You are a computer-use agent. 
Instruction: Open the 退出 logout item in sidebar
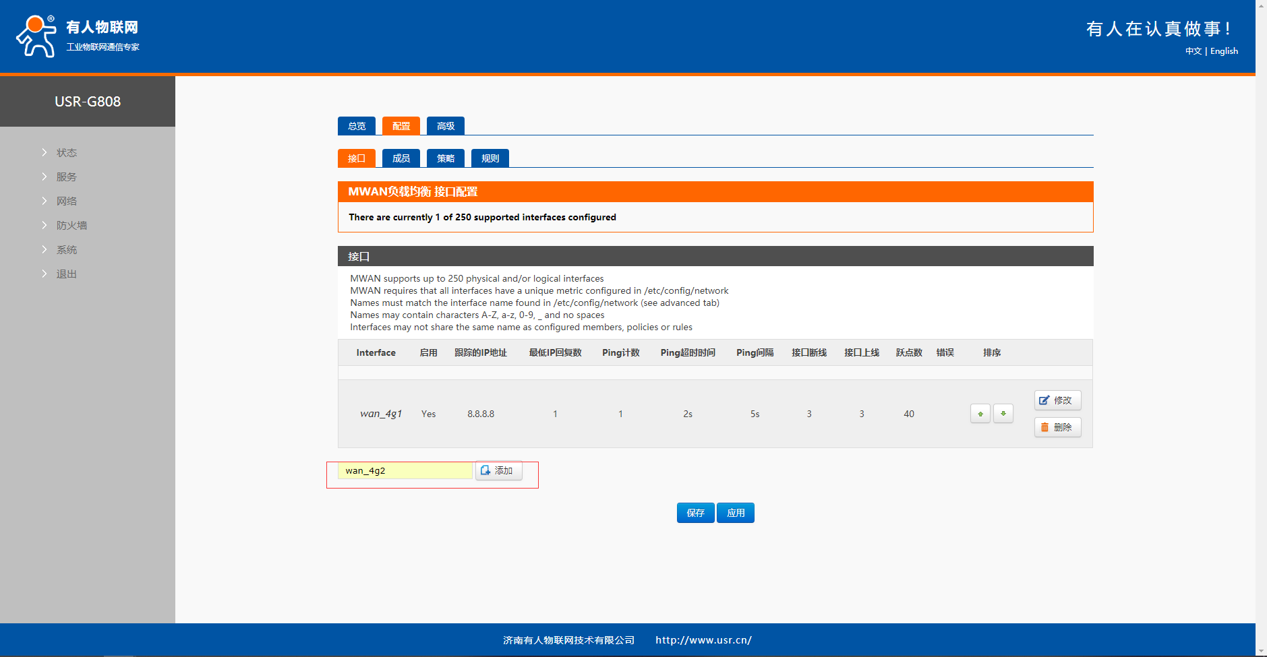click(x=66, y=274)
